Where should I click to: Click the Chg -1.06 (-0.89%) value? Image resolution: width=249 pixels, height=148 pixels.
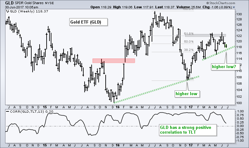click(x=217, y=7)
